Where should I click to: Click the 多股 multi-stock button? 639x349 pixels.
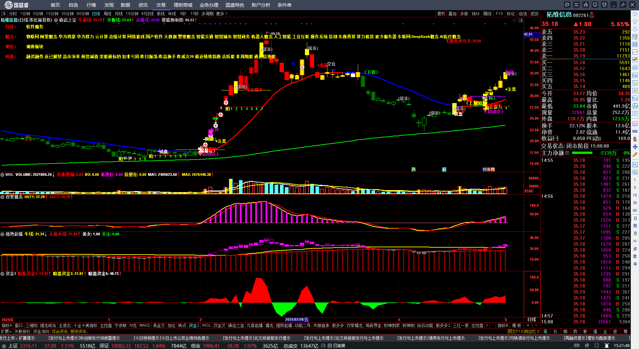tap(464, 14)
